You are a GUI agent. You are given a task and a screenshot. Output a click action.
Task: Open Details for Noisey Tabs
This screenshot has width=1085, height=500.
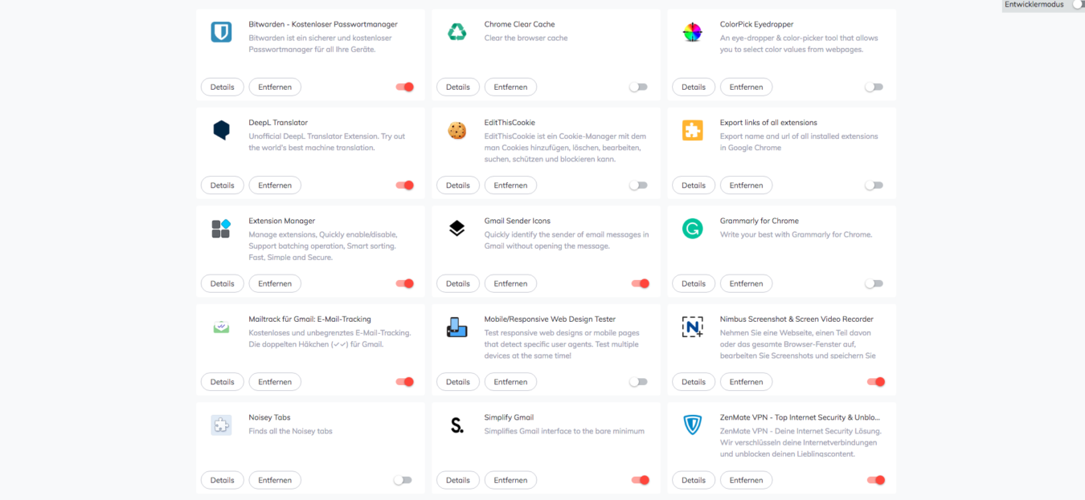(223, 480)
